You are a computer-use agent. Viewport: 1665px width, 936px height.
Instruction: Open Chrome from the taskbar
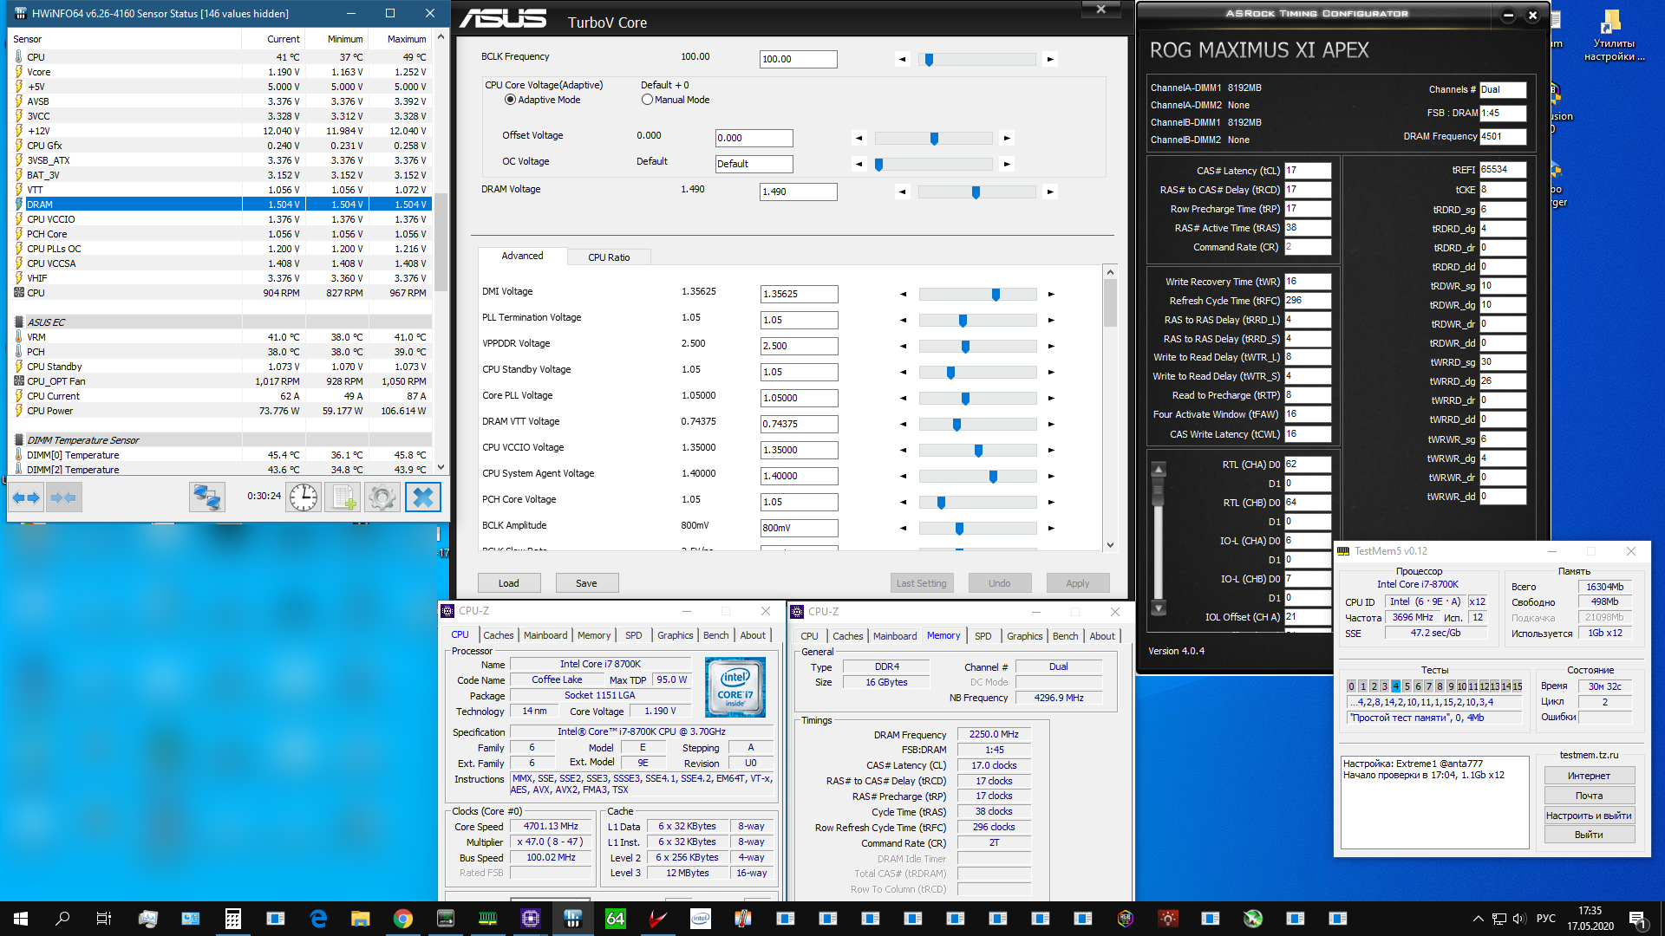402,919
